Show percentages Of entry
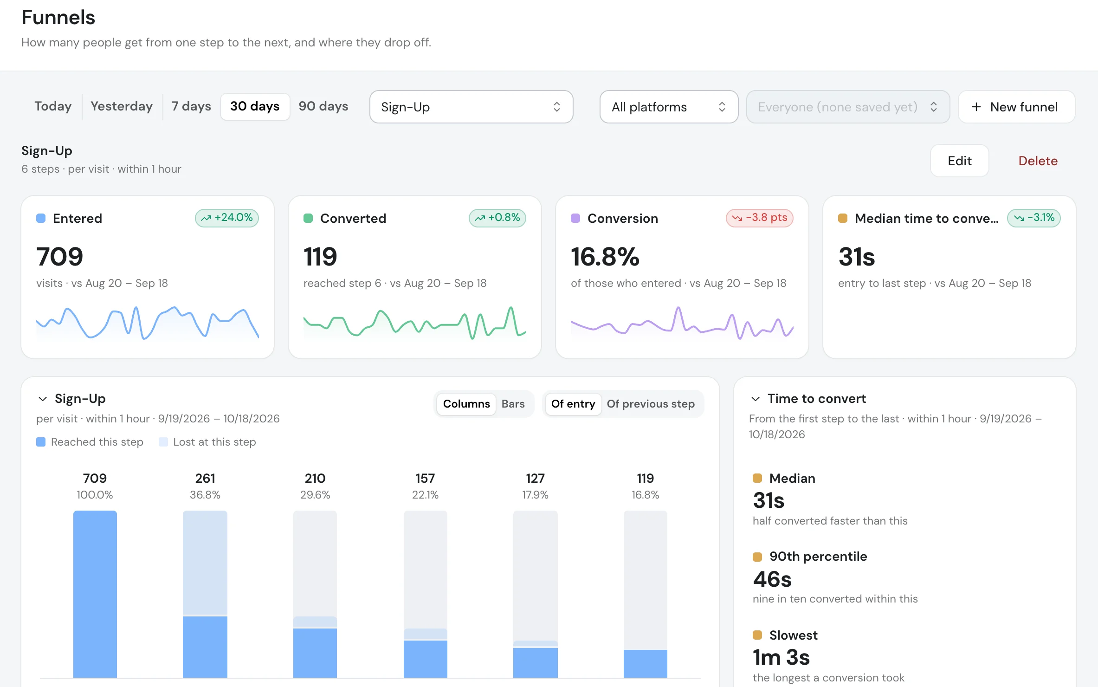1098x687 pixels. pyautogui.click(x=573, y=404)
